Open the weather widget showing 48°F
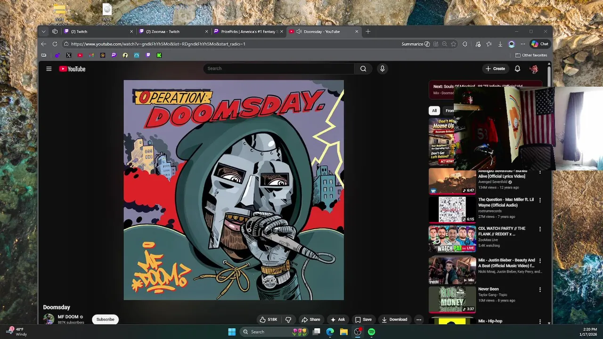This screenshot has width=603, height=339. coord(16,332)
